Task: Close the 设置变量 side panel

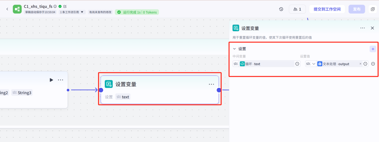Action: [372, 28]
